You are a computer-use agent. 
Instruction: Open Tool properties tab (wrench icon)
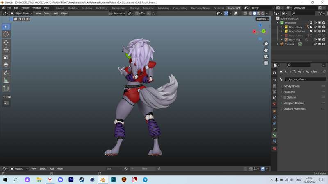click(274, 72)
